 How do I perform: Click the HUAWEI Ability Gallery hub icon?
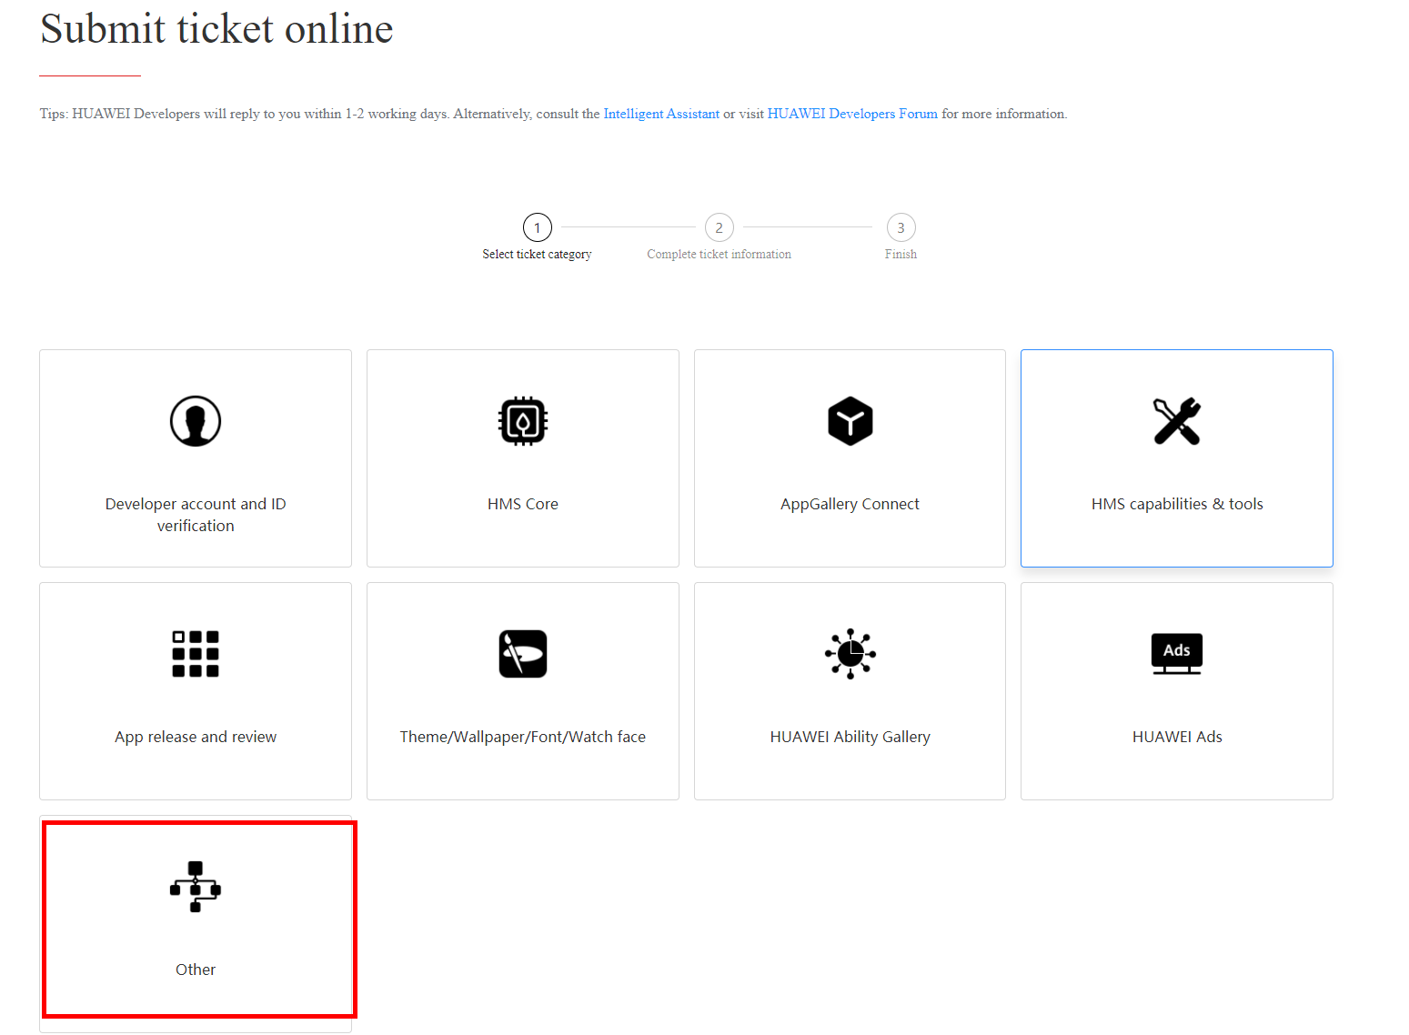click(850, 654)
